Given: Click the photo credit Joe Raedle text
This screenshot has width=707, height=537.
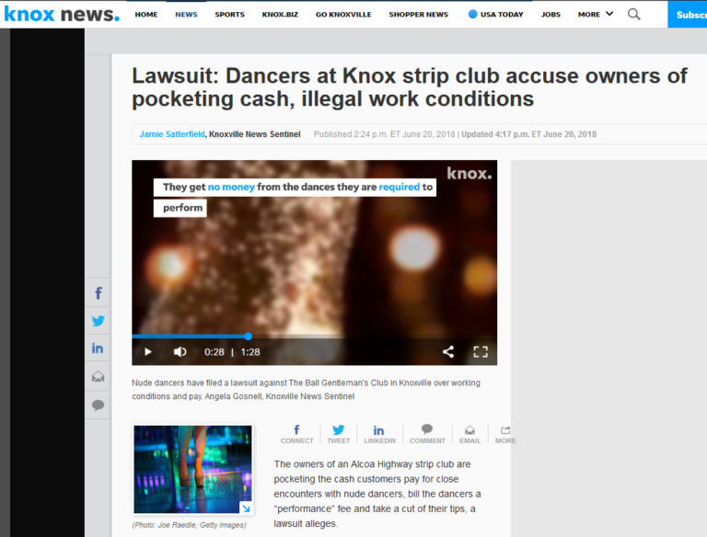Looking at the screenshot, I should 189,525.
